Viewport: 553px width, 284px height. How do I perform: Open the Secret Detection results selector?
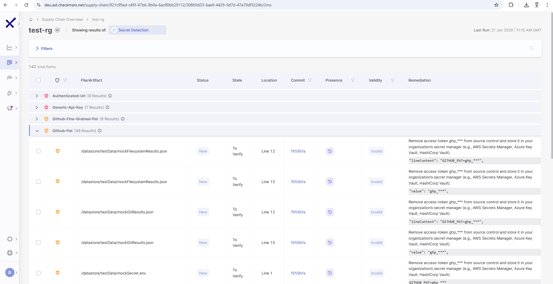(x=137, y=30)
